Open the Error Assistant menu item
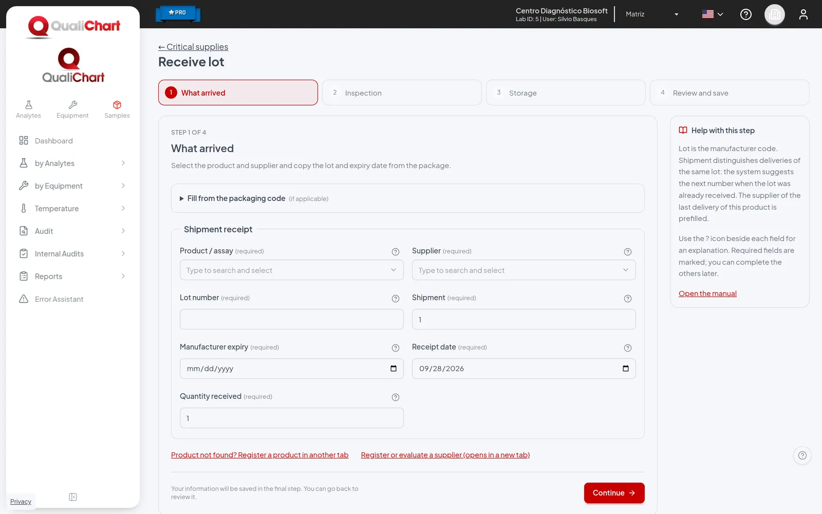This screenshot has height=514, width=822. pyautogui.click(x=73, y=299)
